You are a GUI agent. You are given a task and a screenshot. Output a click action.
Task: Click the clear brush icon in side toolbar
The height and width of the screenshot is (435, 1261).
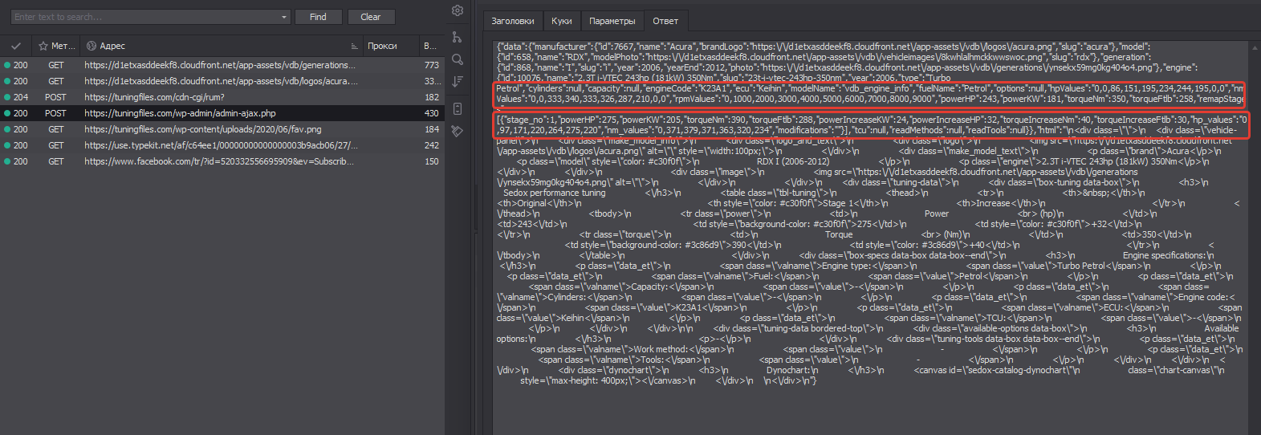tap(458, 130)
